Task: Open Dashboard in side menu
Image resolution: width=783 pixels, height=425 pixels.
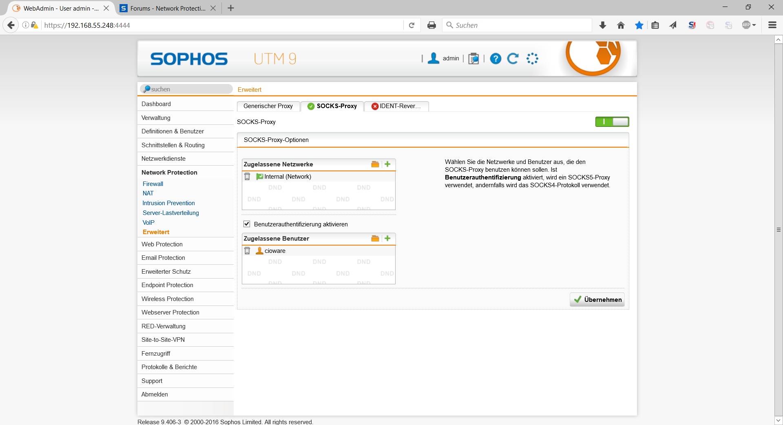Action: (186, 104)
